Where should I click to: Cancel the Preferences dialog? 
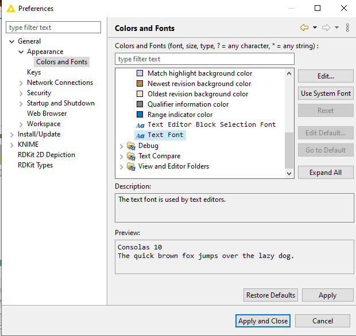tap(323, 321)
